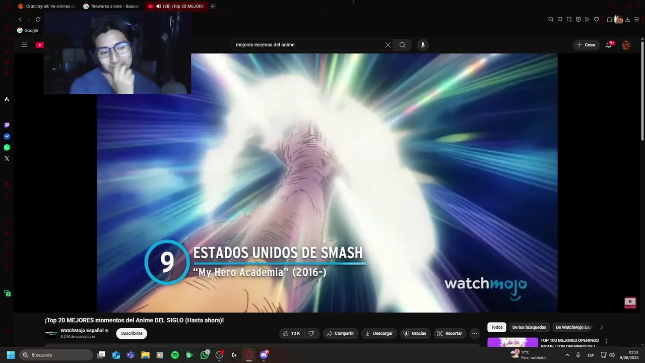The height and width of the screenshot is (363, 645).
Task: Open Discord from the taskbar
Action: 264,355
